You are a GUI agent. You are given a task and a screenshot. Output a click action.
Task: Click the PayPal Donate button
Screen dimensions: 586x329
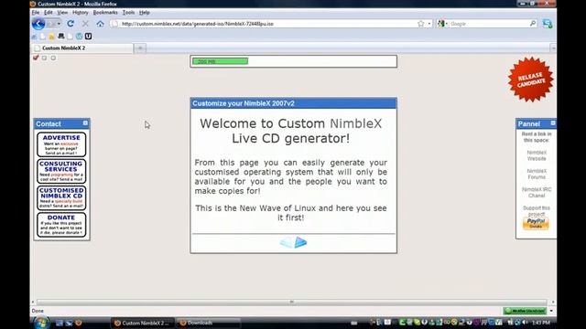click(x=536, y=223)
